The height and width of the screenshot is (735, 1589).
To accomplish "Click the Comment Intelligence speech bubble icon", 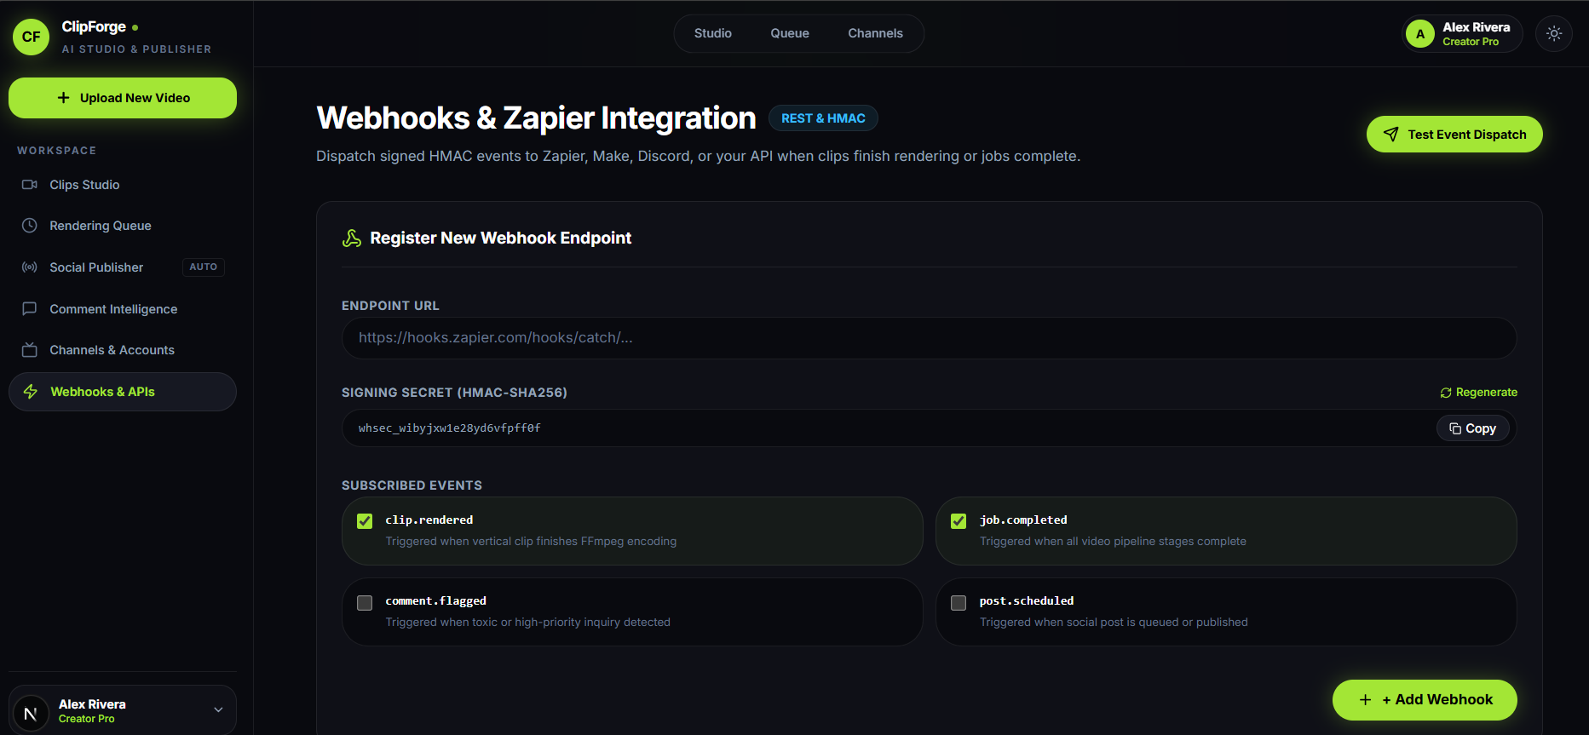I will pyautogui.click(x=30, y=309).
